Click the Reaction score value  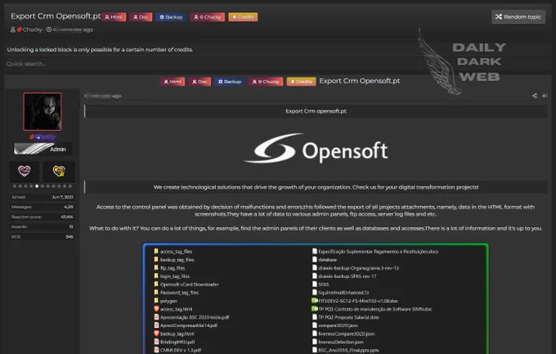pyautogui.click(x=67, y=217)
